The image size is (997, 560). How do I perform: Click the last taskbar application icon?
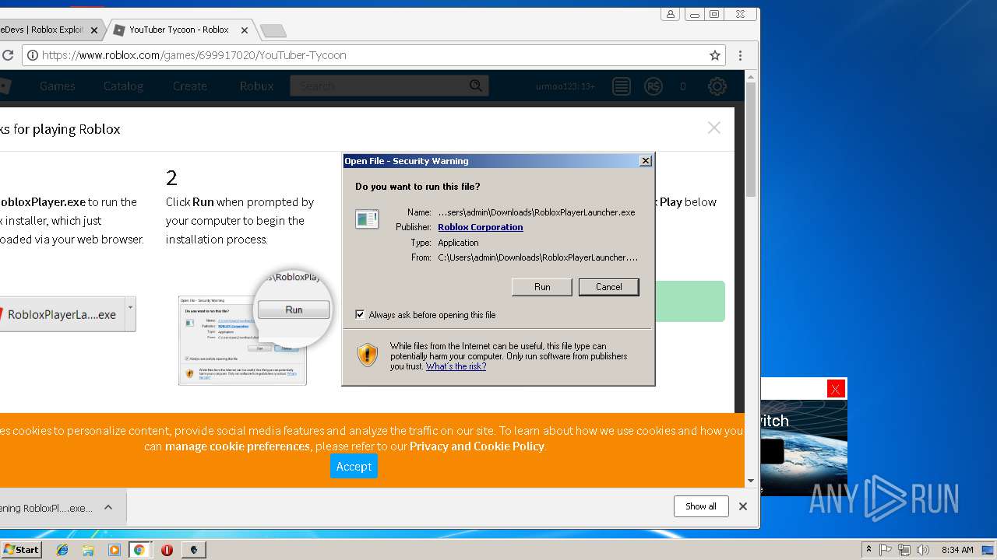tap(194, 550)
